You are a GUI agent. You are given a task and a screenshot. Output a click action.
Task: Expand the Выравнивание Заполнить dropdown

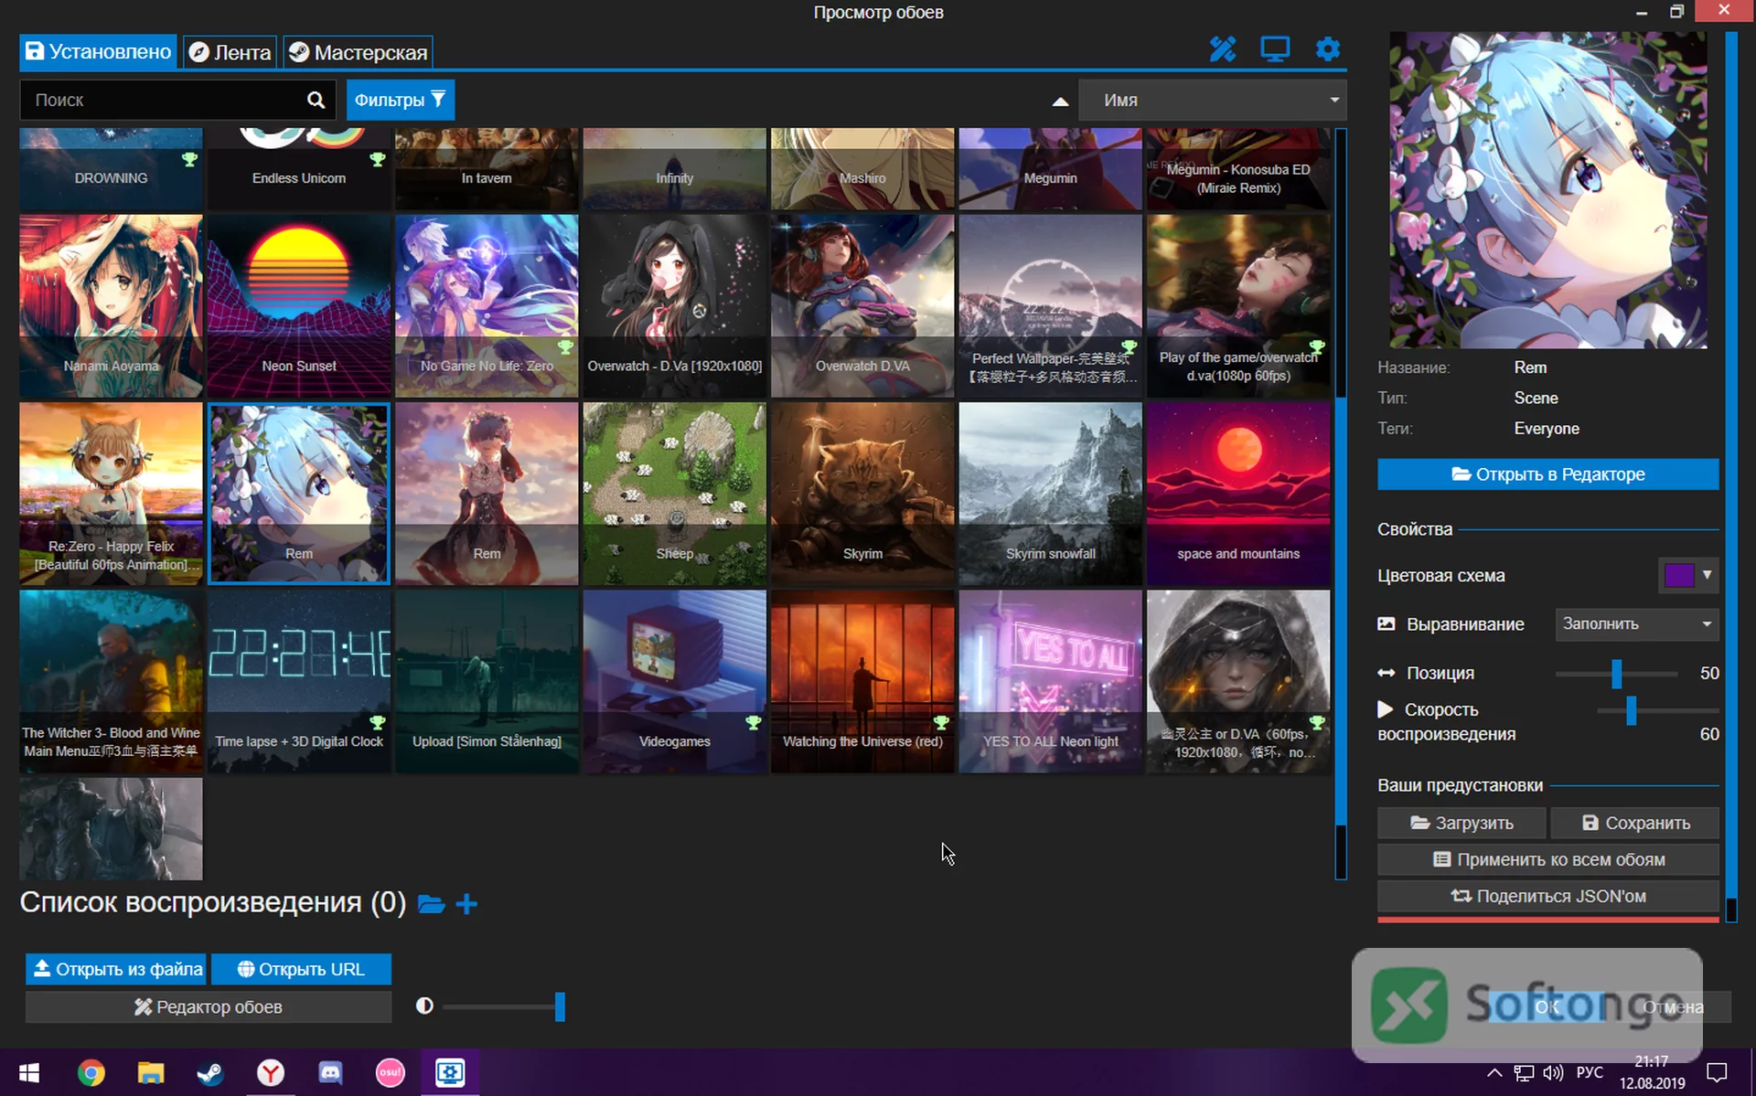tap(1636, 623)
